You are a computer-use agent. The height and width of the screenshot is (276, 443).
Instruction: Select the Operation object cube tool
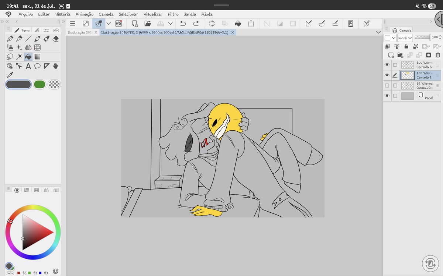[10, 66]
